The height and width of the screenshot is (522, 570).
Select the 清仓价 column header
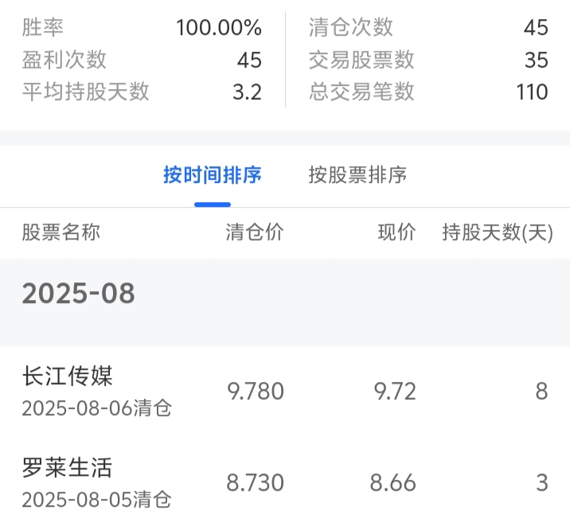click(255, 232)
